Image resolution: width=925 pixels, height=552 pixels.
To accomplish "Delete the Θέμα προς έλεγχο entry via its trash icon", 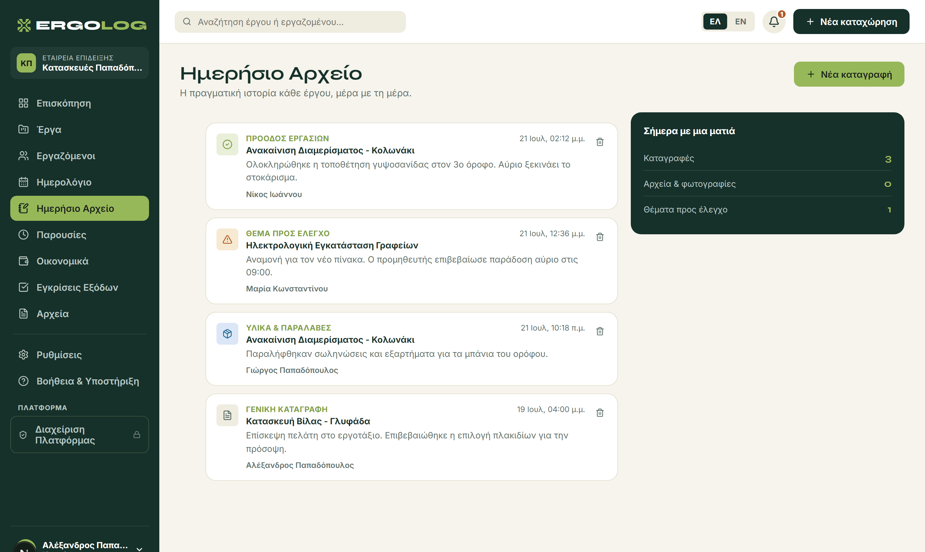I will coord(600,237).
